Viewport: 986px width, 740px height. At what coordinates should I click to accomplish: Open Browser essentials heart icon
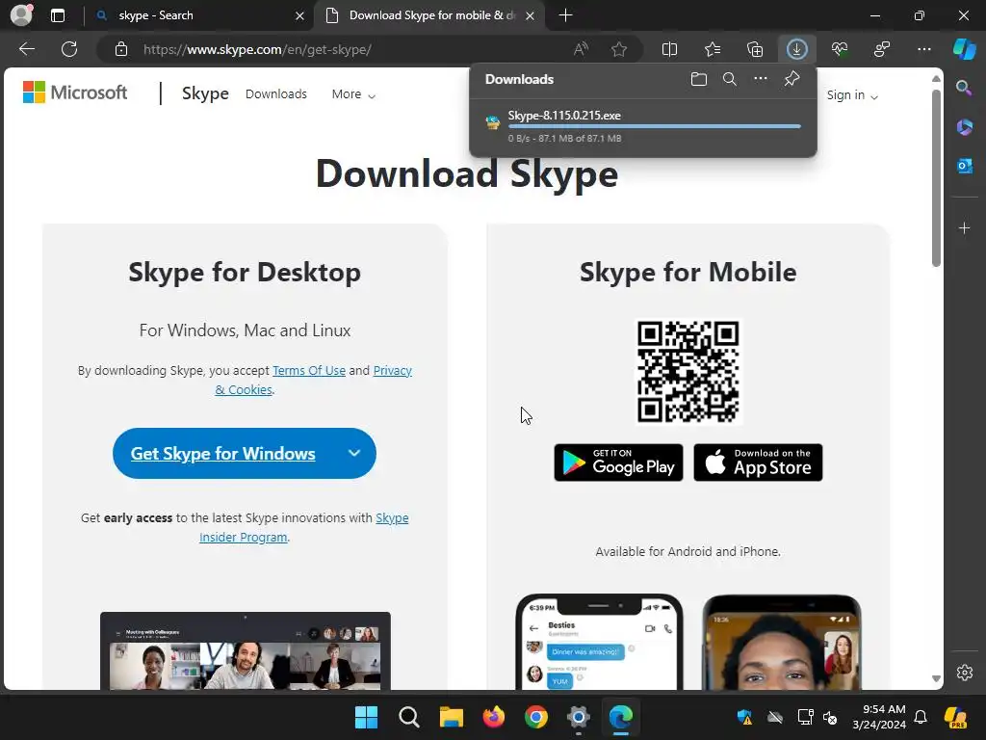click(x=840, y=49)
